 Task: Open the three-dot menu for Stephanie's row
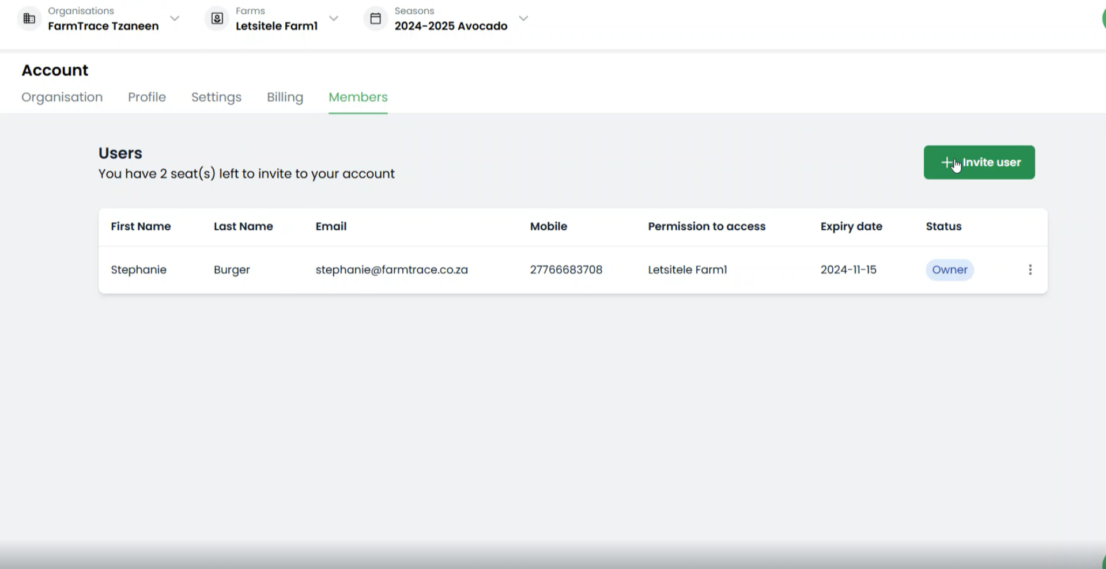tap(1030, 270)
